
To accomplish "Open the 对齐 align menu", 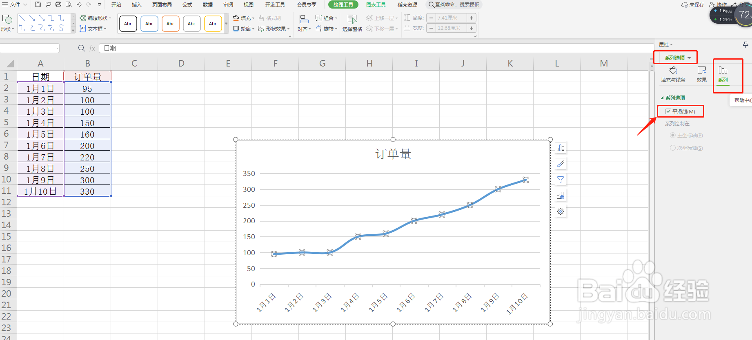I will point(304,23).
